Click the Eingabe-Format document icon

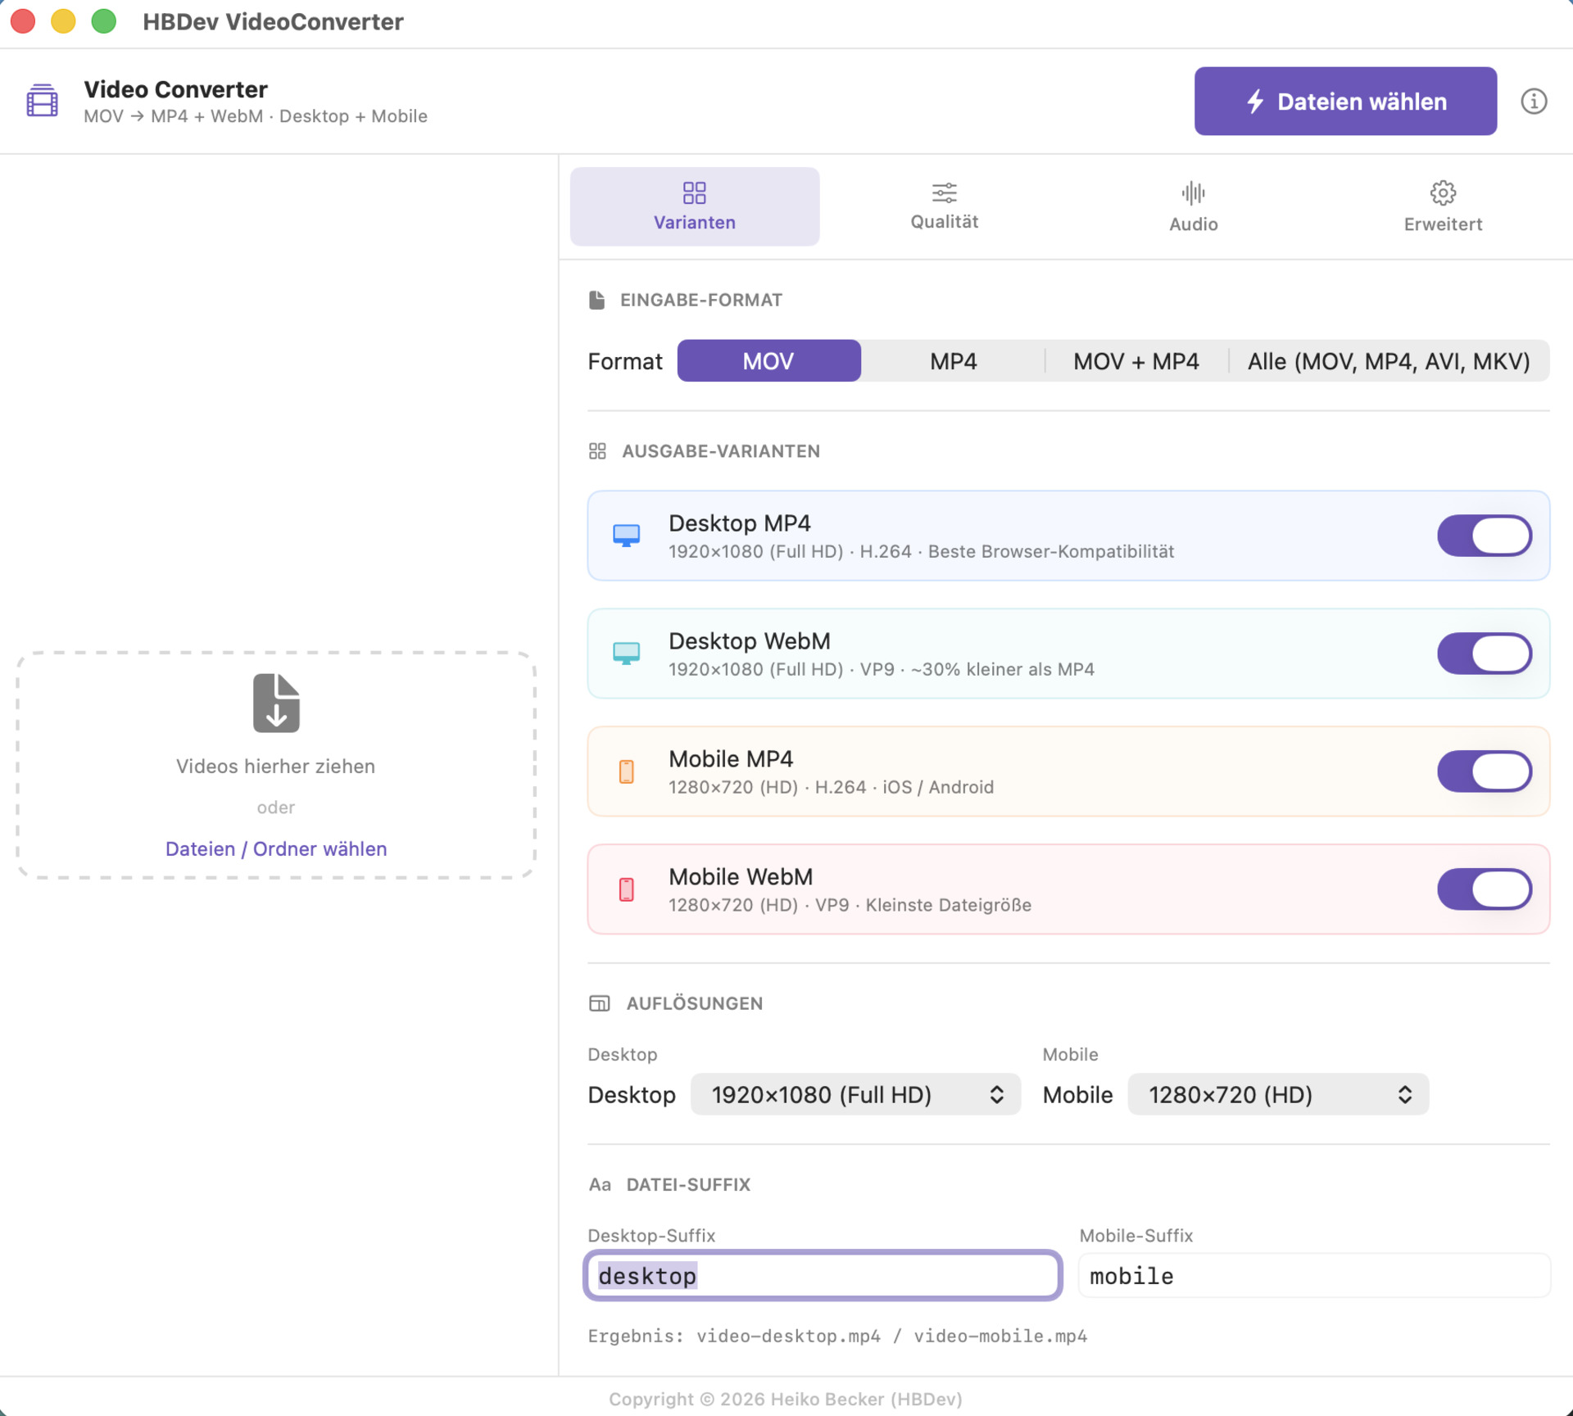coord(596,300)
